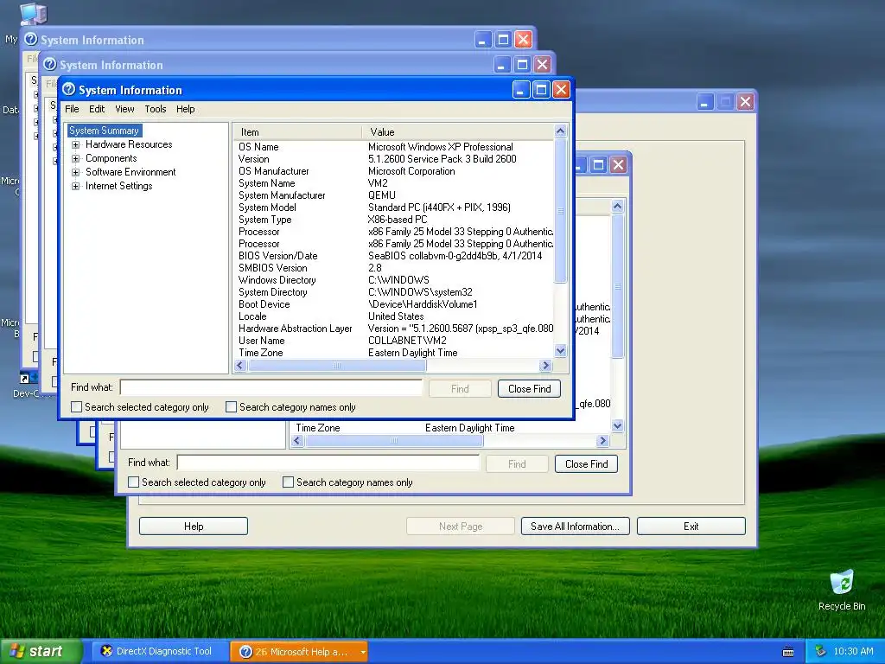
Task: Select the System Manufacturer QEMU row
Action: pos(393,195)
